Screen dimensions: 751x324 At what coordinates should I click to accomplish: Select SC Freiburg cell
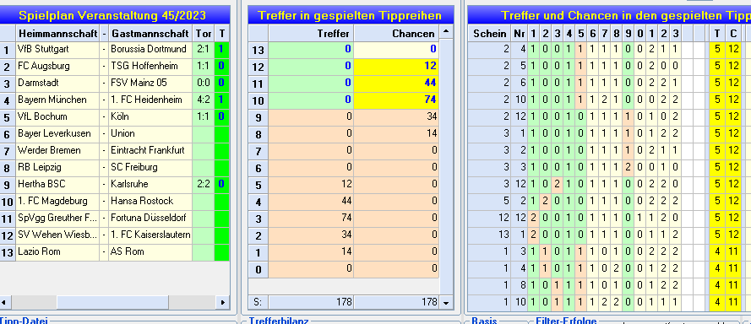tap(150, 167)
